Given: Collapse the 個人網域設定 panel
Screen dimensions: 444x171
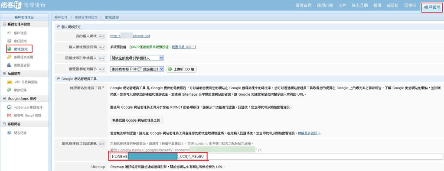Looking at the screenshot, I should click(x=59, y=27).
